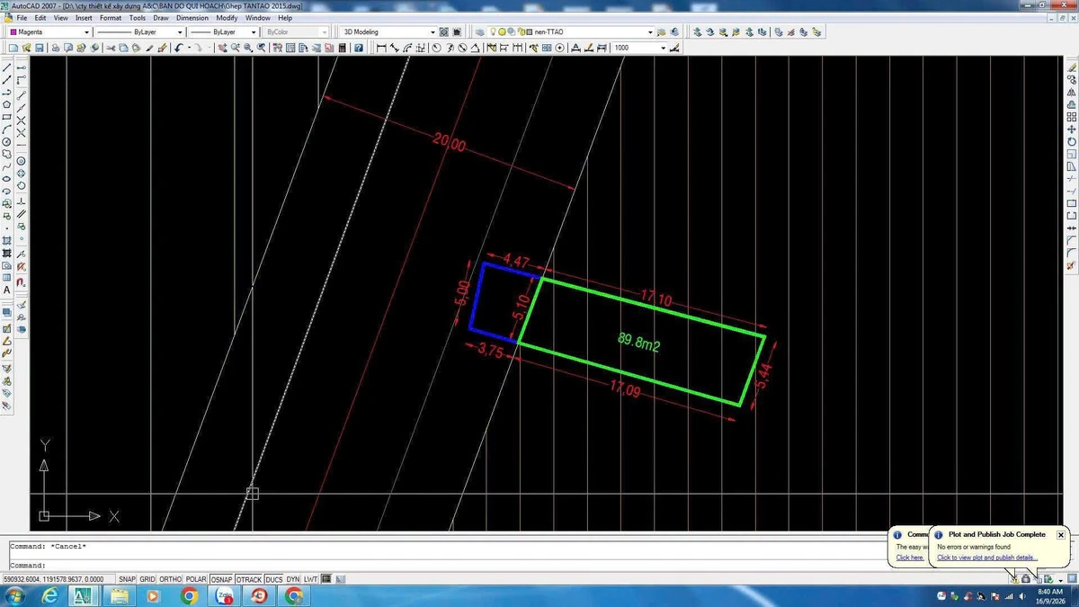1079x607 pixels.
Task: Click the Layer Previous icon
Action: (x=673, y=31)
